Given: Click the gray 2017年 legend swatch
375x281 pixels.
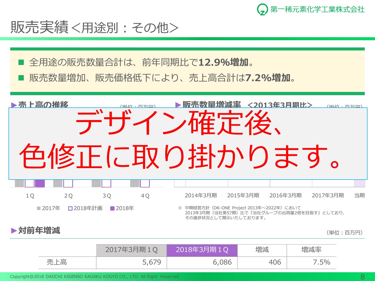Looking at the screenshot, I should [x=39, y=208].
